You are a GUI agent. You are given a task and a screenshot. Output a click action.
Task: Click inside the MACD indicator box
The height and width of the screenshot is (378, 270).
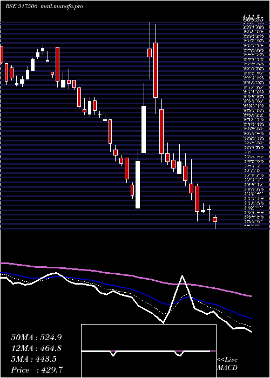(148, 351)
